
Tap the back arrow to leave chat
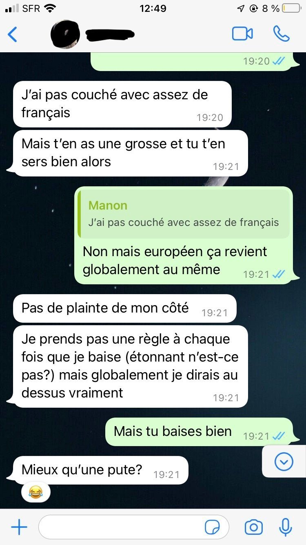pyautogui.click(x=13, y=34)
